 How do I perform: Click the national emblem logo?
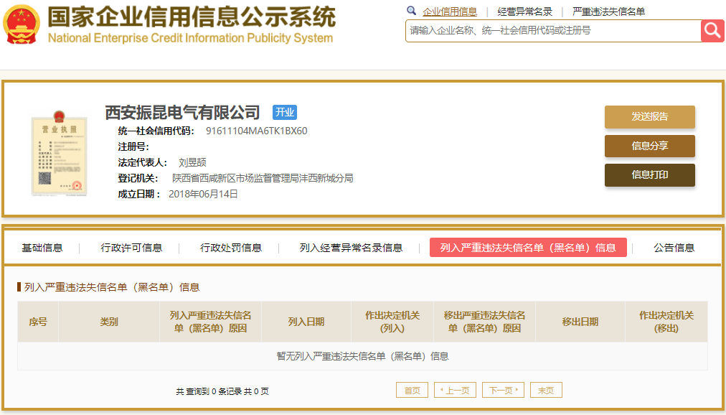pyautogui.click(x=21, y=24)
